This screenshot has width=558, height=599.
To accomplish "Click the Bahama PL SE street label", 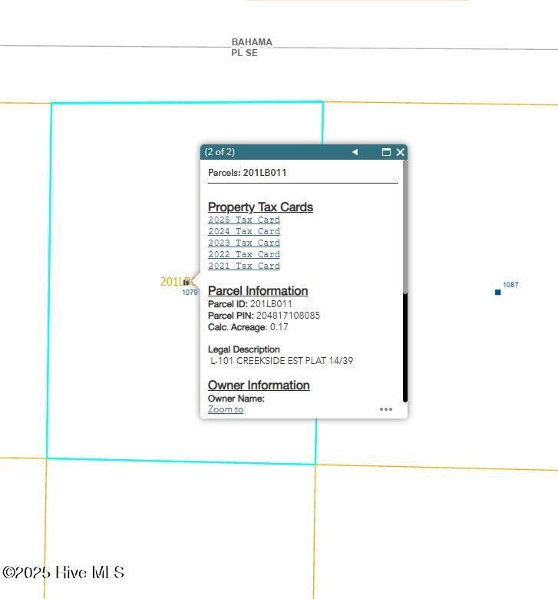I will coord(251,48).
